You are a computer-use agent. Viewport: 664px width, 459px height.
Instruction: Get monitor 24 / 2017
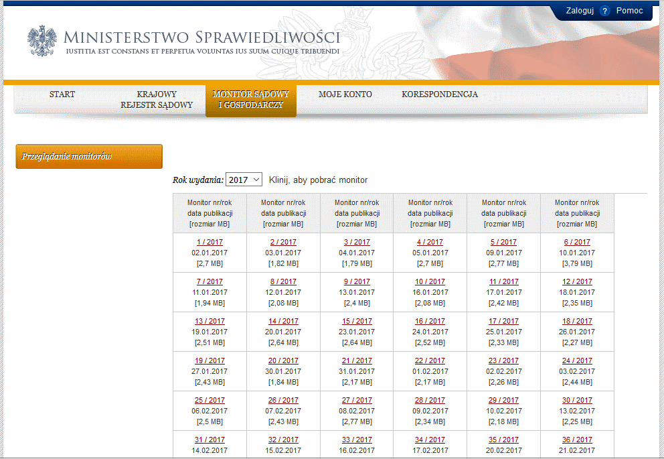click(577, 360)
